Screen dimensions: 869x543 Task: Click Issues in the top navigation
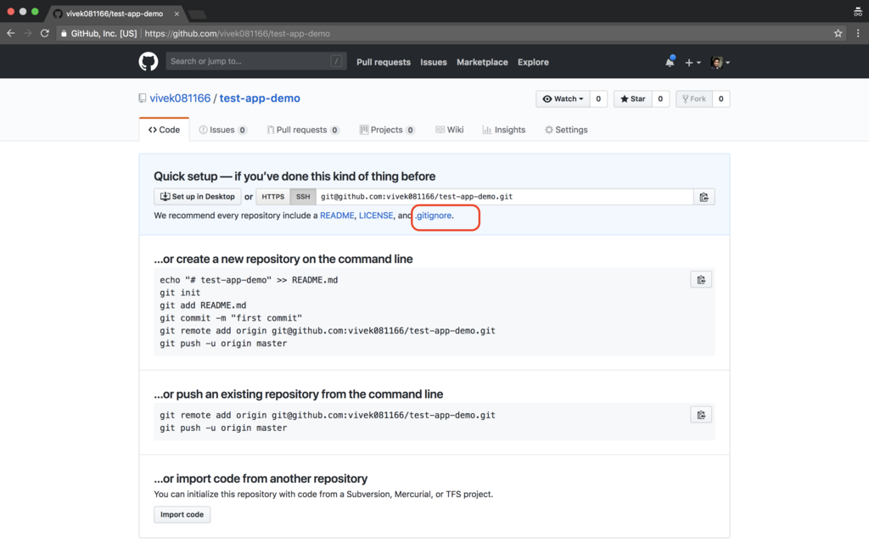pyautogui.click(x=434, y=62)
